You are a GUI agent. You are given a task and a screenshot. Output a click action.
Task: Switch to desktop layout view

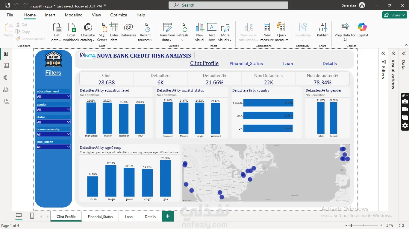pos(19,216)
